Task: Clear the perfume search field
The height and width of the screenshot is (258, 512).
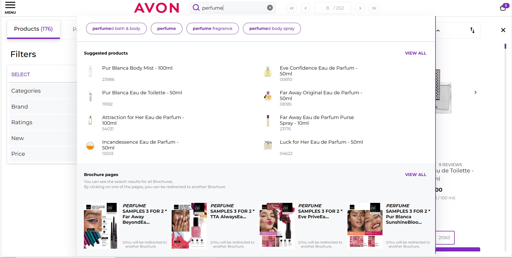Action: [x=270, y=8]
